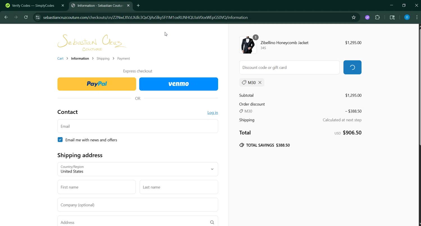421x226 pixels.
Task: Focus the First name field
Action: 97,187
